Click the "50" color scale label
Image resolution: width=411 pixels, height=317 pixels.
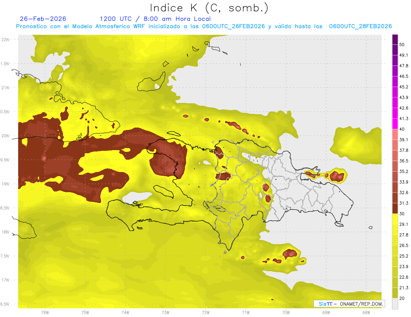[402, 45]
